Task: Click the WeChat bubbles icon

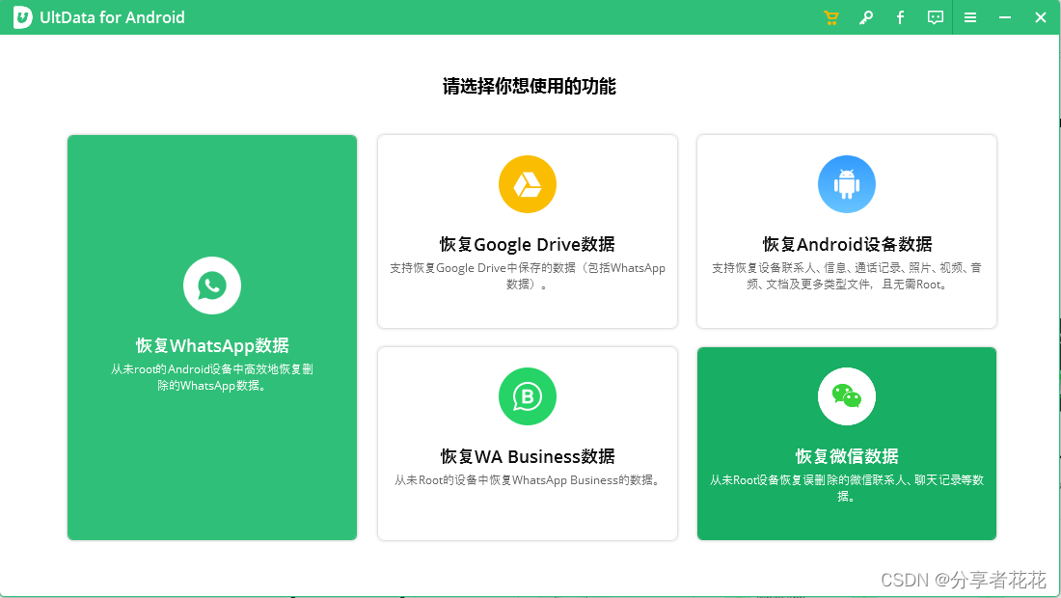Action: pyautogui.click(x=847, y=396)
